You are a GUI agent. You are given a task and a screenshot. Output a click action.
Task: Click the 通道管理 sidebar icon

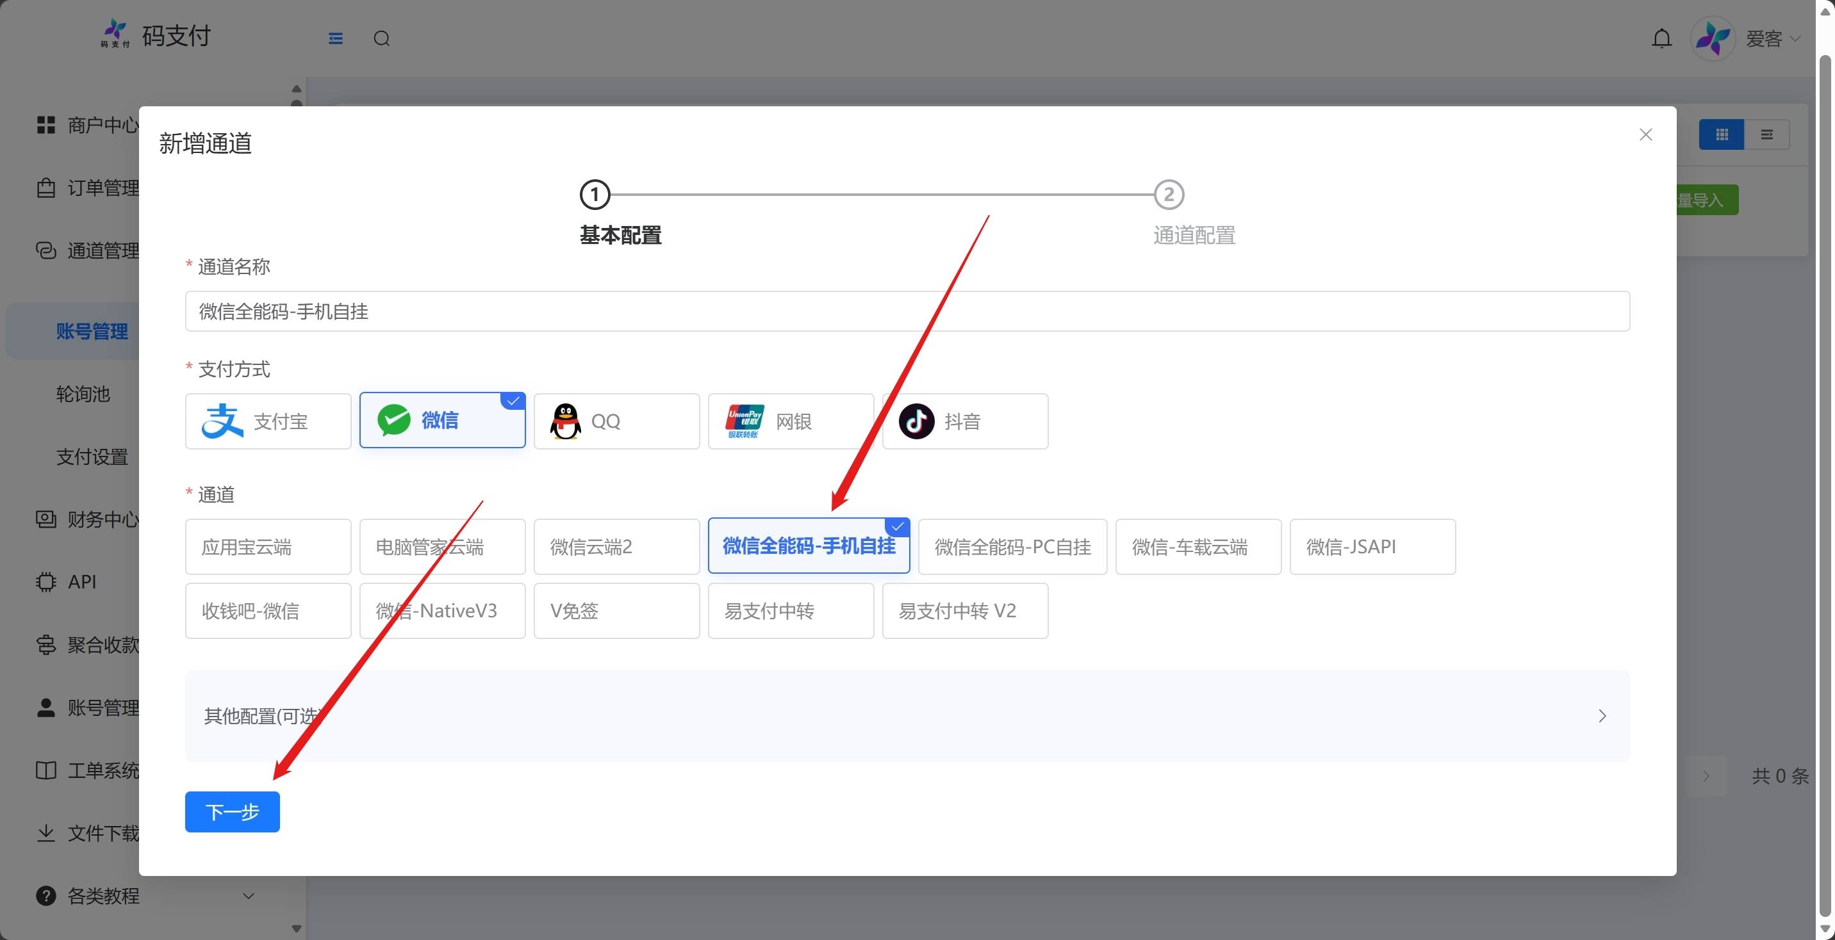pyautogui.click(x=45, y=250)
